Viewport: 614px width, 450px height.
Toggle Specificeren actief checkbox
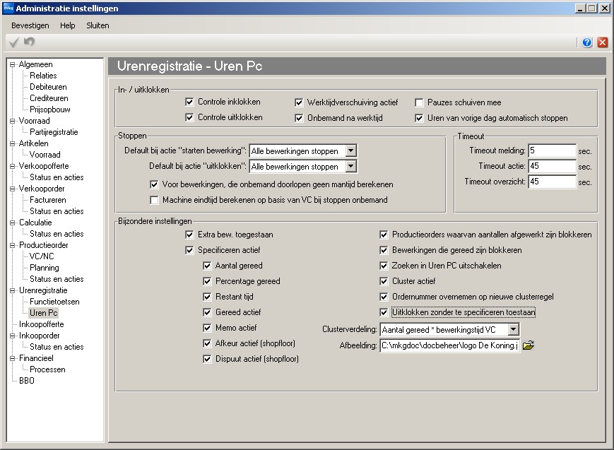point(189,250)
